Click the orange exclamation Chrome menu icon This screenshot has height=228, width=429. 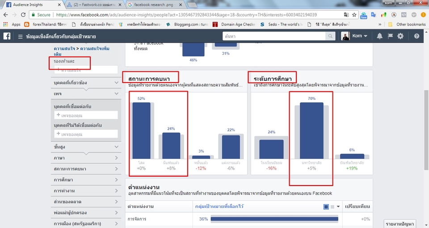pos(423,15)
